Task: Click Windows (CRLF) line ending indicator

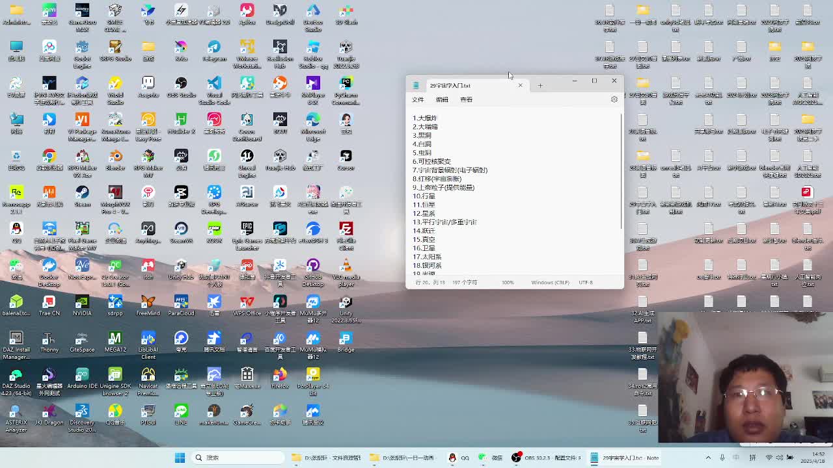Action: 550,283
